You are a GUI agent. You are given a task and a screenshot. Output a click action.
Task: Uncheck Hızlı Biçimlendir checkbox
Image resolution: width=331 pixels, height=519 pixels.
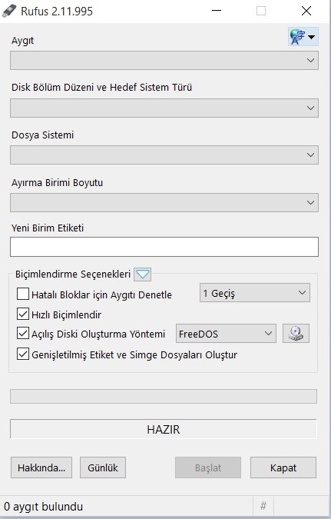(x=23, y=314)
